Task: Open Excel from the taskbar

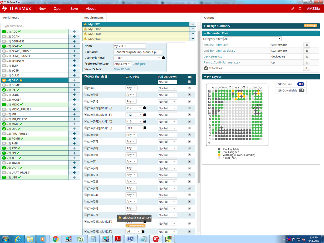Action: click(x=80, y=239)
